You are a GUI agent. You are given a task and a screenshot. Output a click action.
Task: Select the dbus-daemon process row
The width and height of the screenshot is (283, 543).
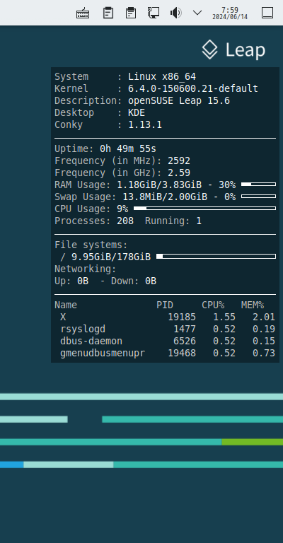pos(165,341)
